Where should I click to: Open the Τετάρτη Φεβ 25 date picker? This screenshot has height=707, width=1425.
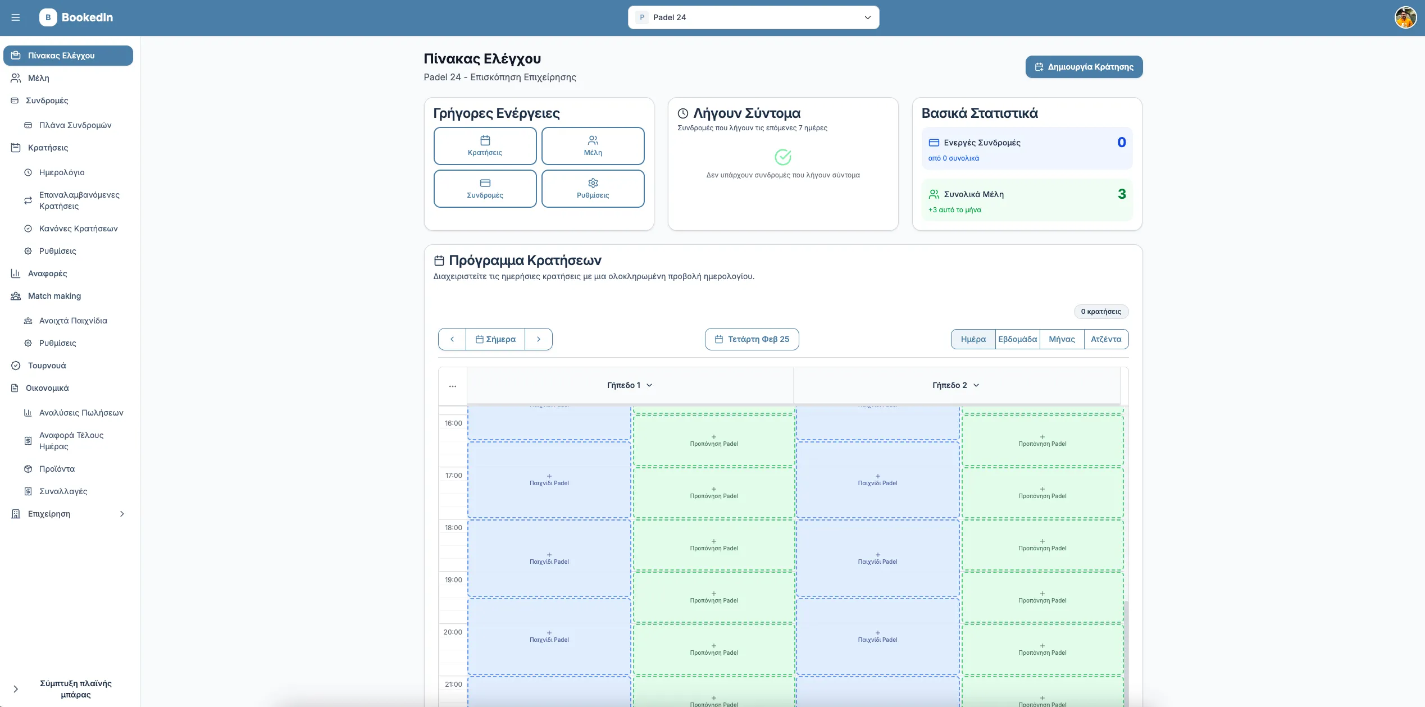pyautogui.click(x=752, y=339)
